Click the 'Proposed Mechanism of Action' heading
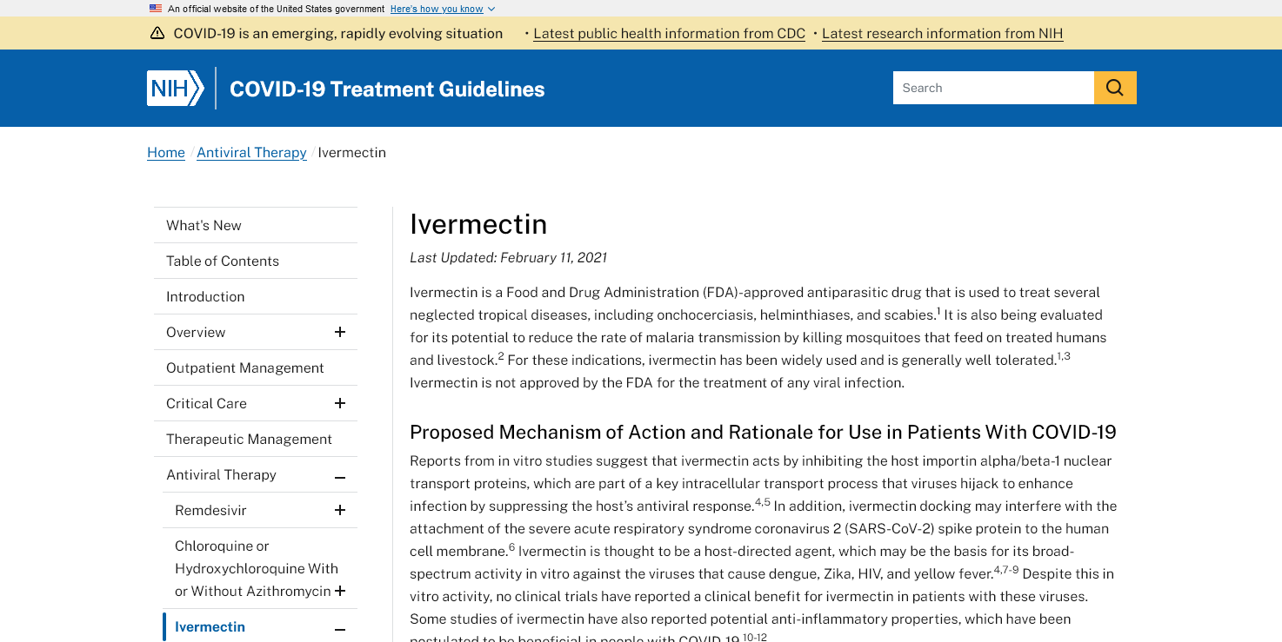The image size is (1282, 642). pyautogui.click(x=763, y=432)
